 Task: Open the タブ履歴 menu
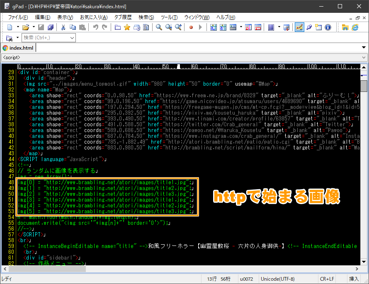pos(123,17)
